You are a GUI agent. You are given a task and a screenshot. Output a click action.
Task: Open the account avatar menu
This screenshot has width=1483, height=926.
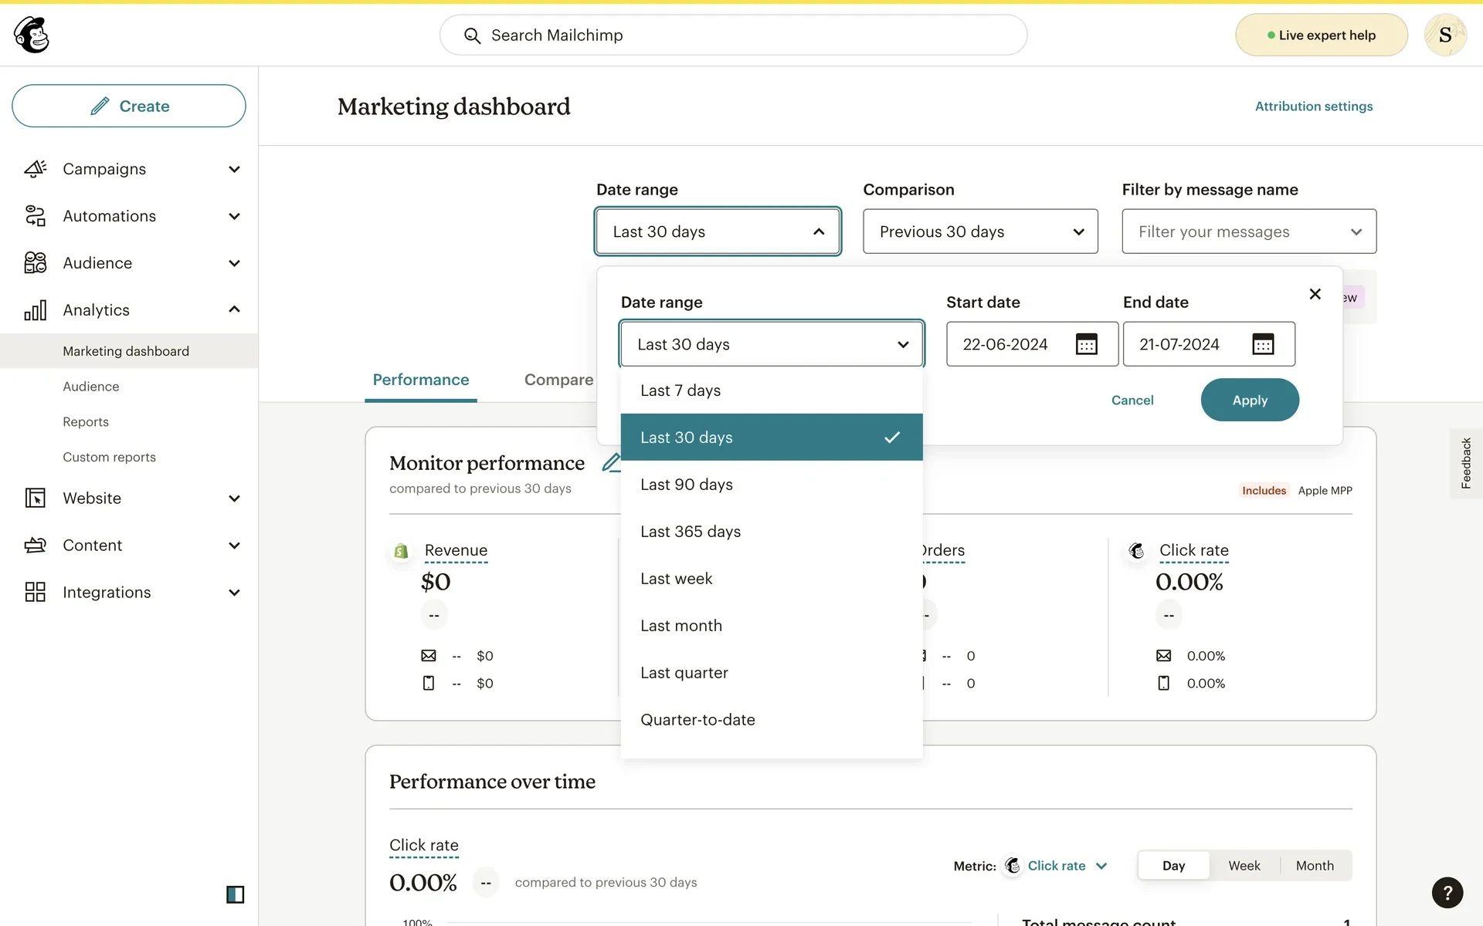pos(1445,35)
